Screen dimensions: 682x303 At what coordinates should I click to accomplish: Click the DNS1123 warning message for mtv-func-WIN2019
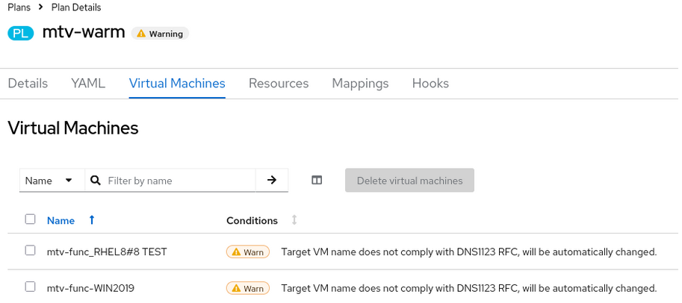pyautogui.click(x=469, y=288)
